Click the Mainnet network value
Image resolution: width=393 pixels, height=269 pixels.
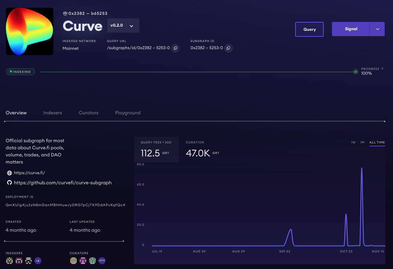(71, 48)
